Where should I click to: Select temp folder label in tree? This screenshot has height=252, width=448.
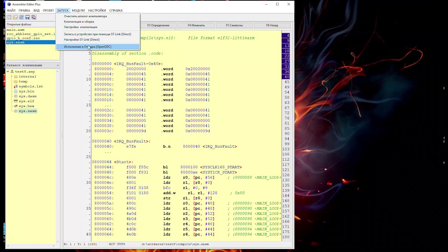pyautogui.click(x=23, y=81)
